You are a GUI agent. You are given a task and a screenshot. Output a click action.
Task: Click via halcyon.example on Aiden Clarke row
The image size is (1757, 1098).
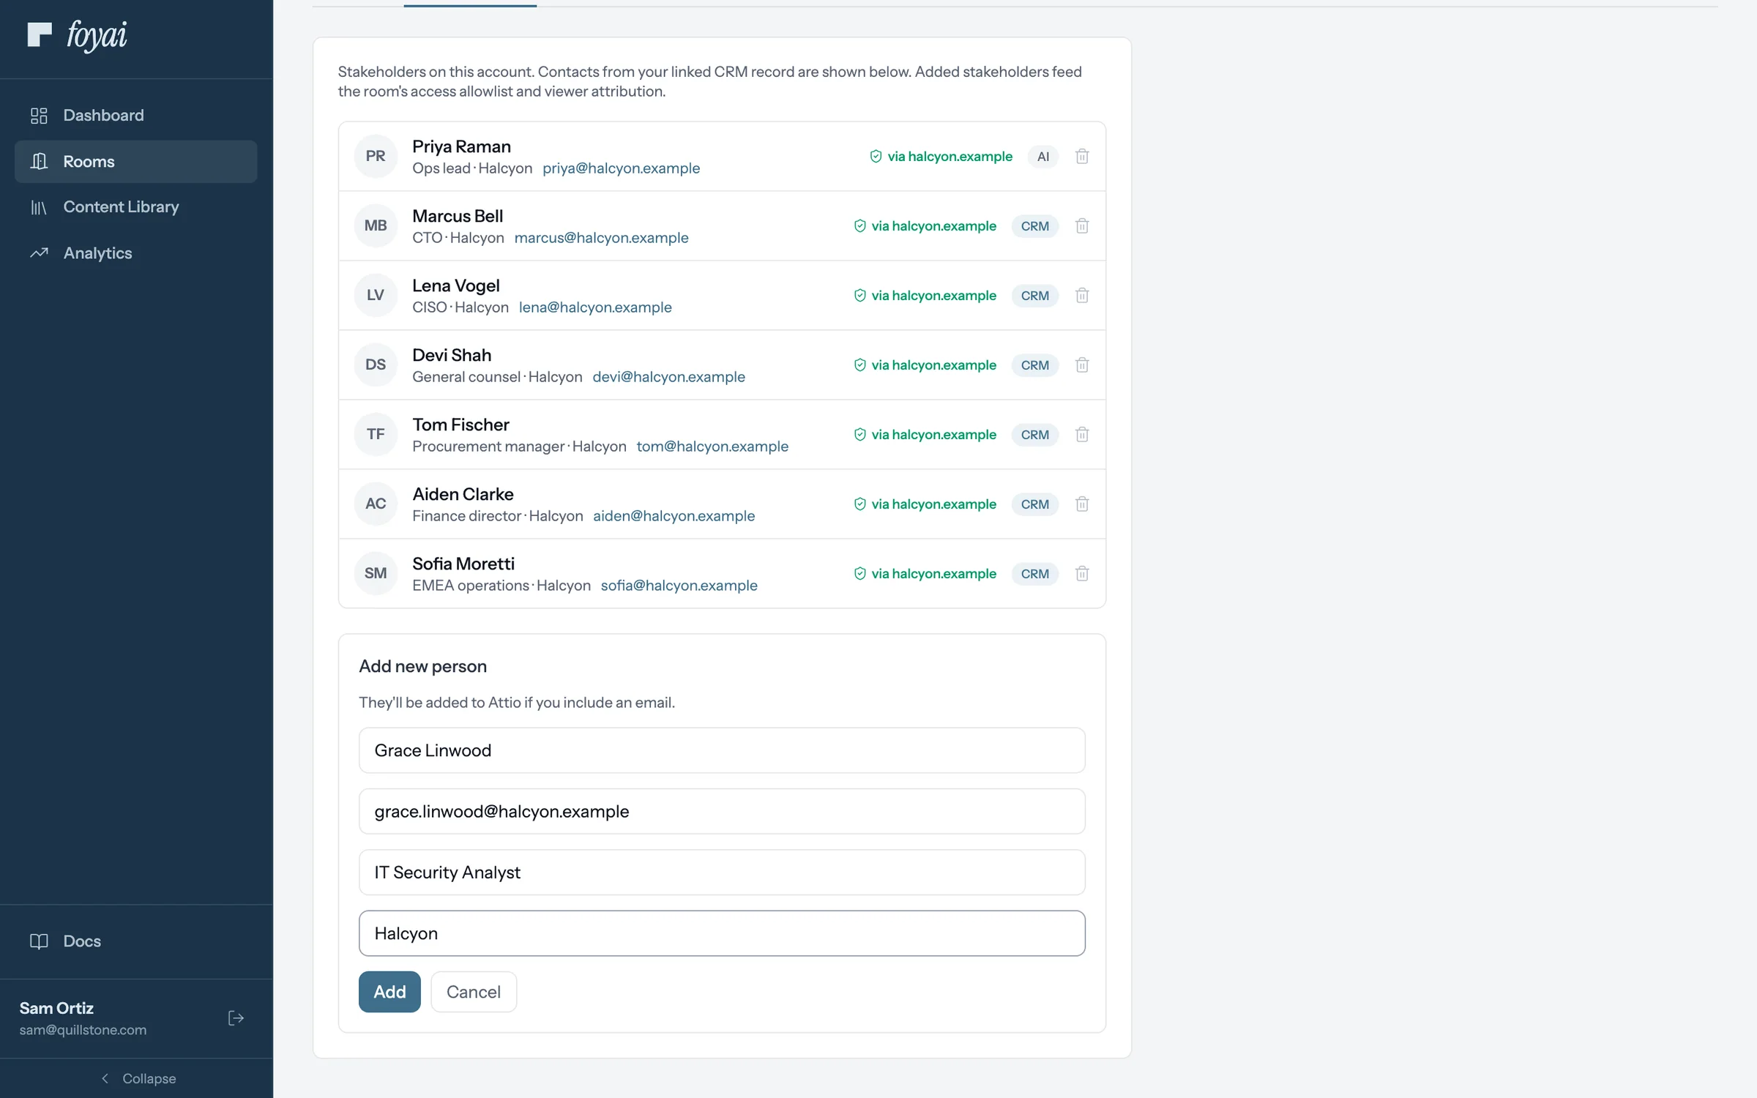(925, 504)
